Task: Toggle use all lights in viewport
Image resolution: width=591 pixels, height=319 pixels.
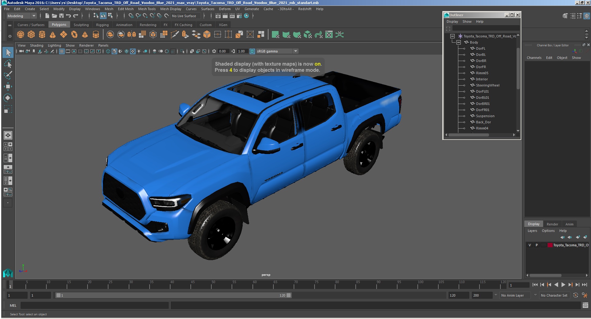Action: click(x=139, y=51)
